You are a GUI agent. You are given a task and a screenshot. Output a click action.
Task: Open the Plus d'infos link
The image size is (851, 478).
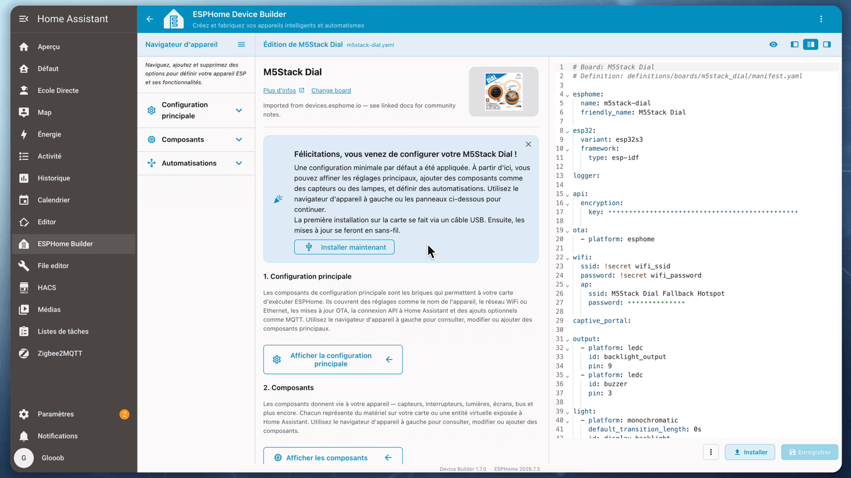tap(284, 90)
